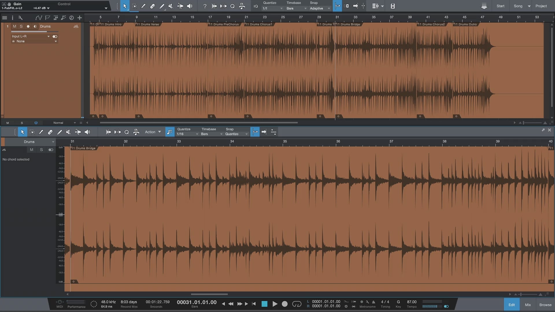Select the Eraser tool in editor toolbar
Viewport: 555px width, 312px height.
click(x=50, y=132)
